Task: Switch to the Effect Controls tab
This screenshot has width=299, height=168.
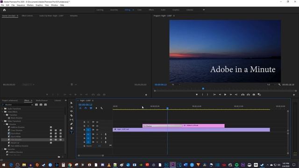Action: click(x=27, y=16)
